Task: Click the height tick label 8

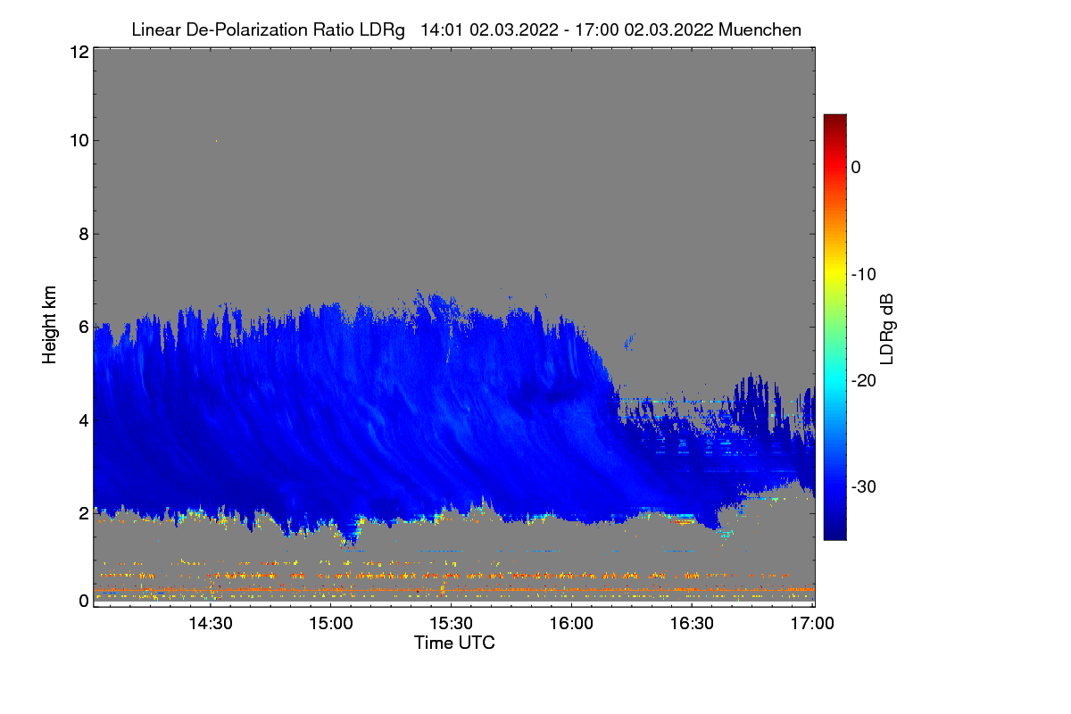Action: tap(82, 234)
